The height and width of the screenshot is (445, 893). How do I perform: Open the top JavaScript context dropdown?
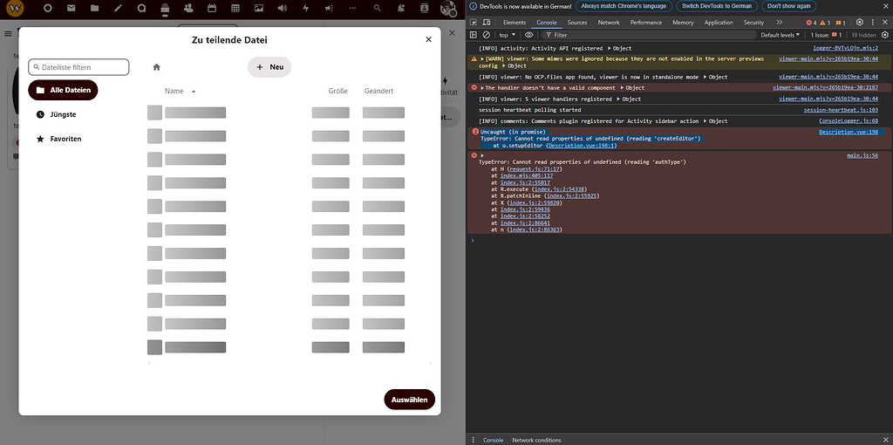point(507,35)
